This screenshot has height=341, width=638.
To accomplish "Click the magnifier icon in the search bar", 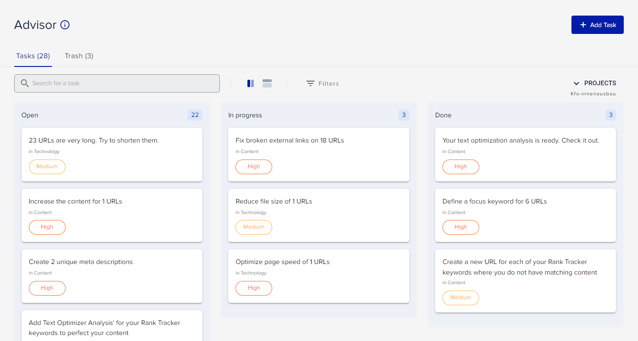I will [x=25, y=83].
